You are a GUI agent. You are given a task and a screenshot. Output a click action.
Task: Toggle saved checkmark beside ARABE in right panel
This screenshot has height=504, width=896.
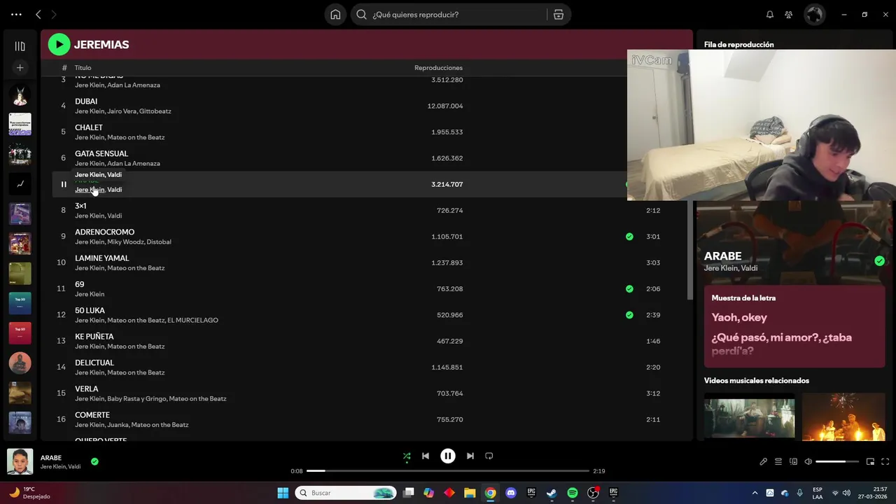879,261
